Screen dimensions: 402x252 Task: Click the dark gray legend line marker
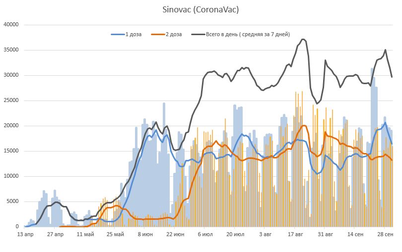click(x=198, y=34)
